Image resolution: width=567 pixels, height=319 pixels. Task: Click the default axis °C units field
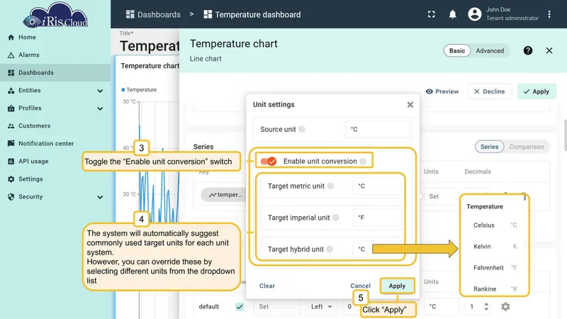[x=441, y=307]
